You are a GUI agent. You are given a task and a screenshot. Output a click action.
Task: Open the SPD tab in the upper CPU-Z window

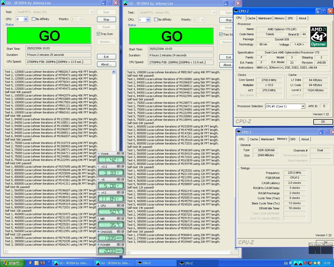tap(290, 18)
